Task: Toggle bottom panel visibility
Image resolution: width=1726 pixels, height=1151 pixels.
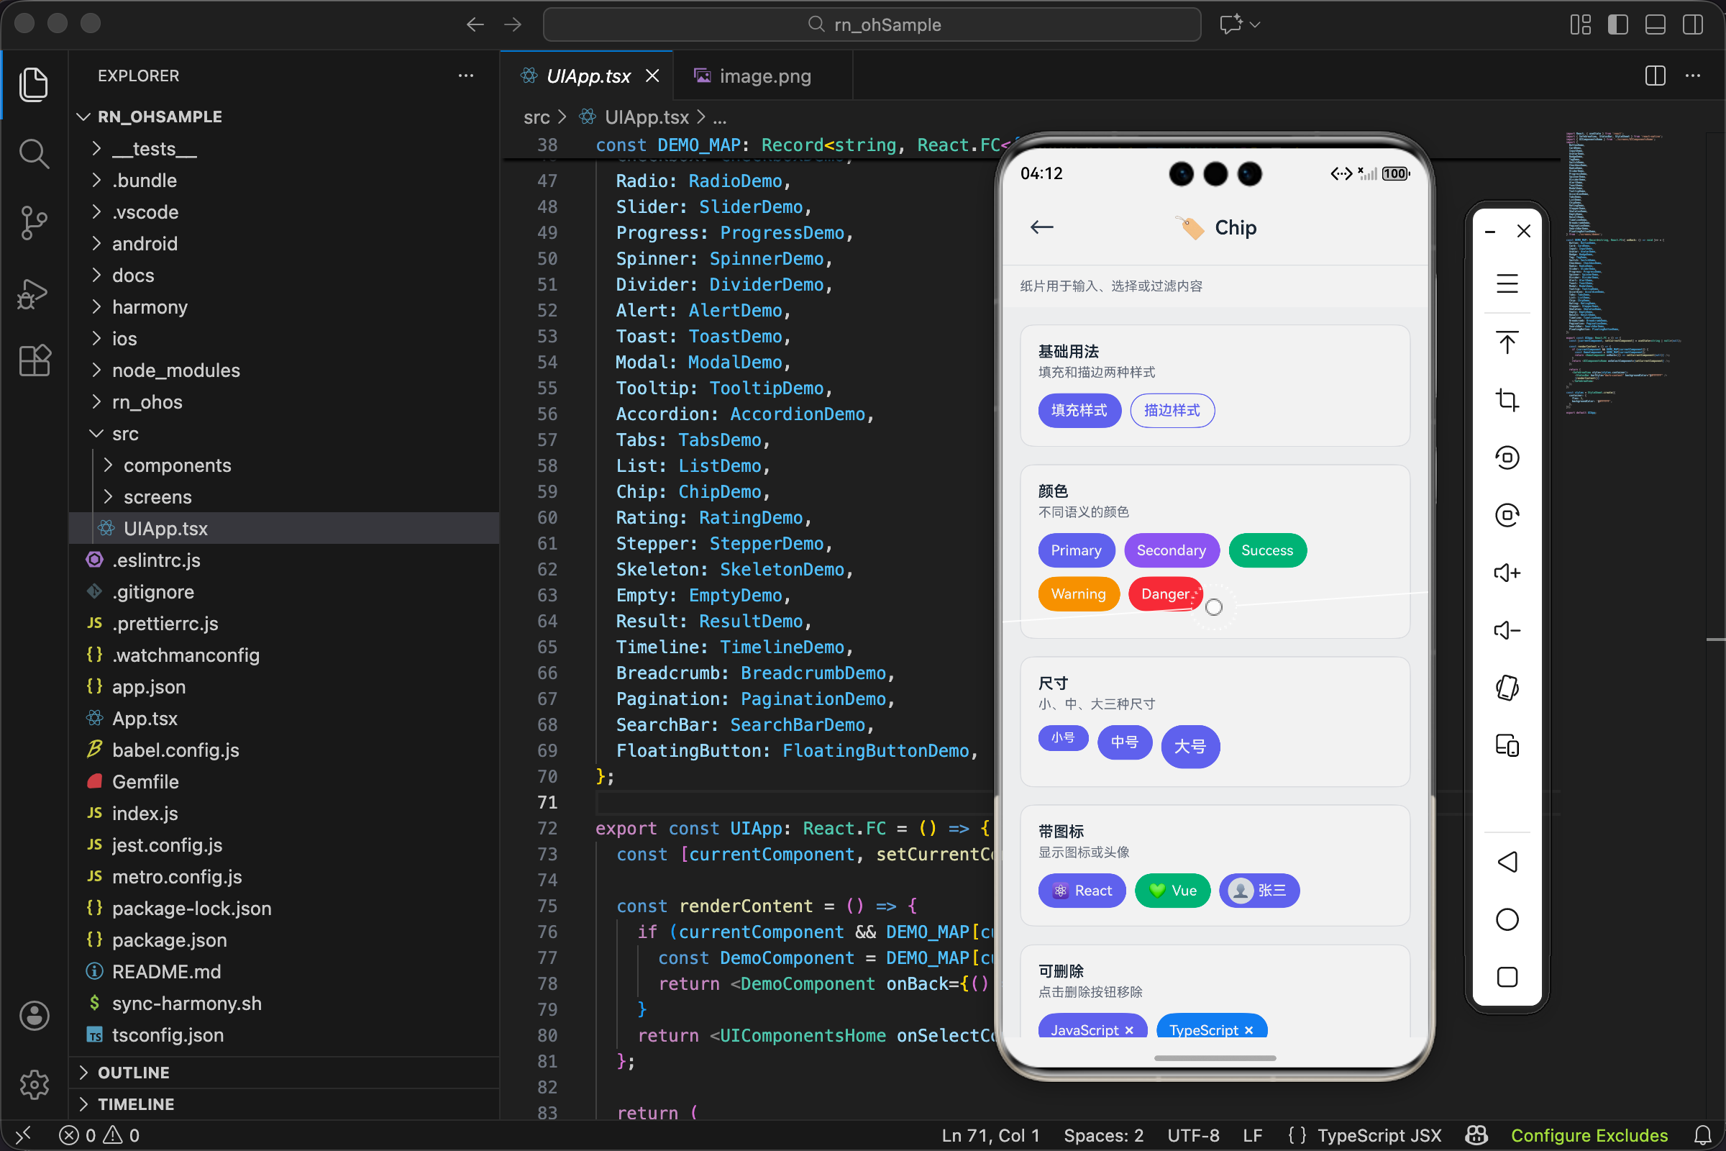Action: [1655, 24]
